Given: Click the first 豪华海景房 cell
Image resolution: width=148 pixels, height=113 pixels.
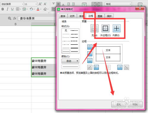Looking at the screenshot, I should click(x=44, y=61).
